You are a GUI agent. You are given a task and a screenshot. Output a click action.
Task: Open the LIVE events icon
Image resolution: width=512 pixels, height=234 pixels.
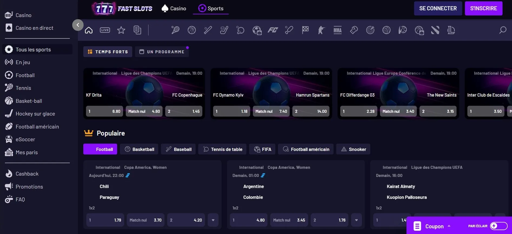[105, 30]
